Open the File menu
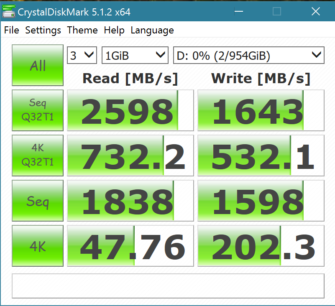 11,31
